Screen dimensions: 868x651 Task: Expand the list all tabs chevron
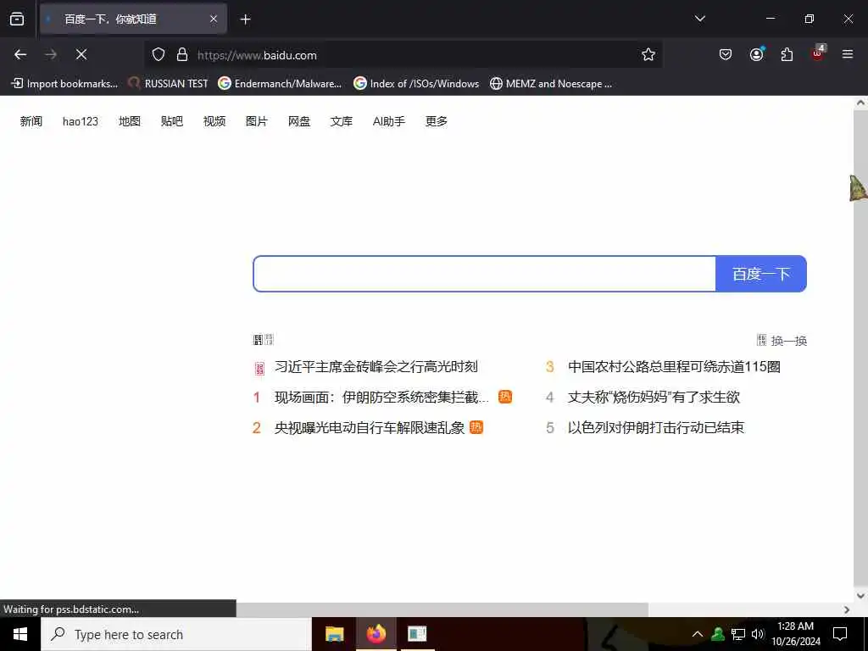coord(699,19)
